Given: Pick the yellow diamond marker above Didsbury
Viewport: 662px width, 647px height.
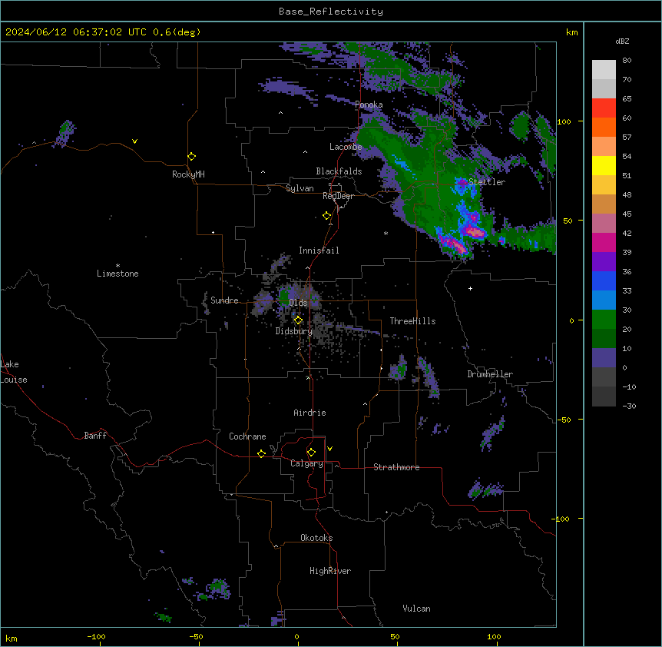Looking at the screenshot, I should 299,320.
